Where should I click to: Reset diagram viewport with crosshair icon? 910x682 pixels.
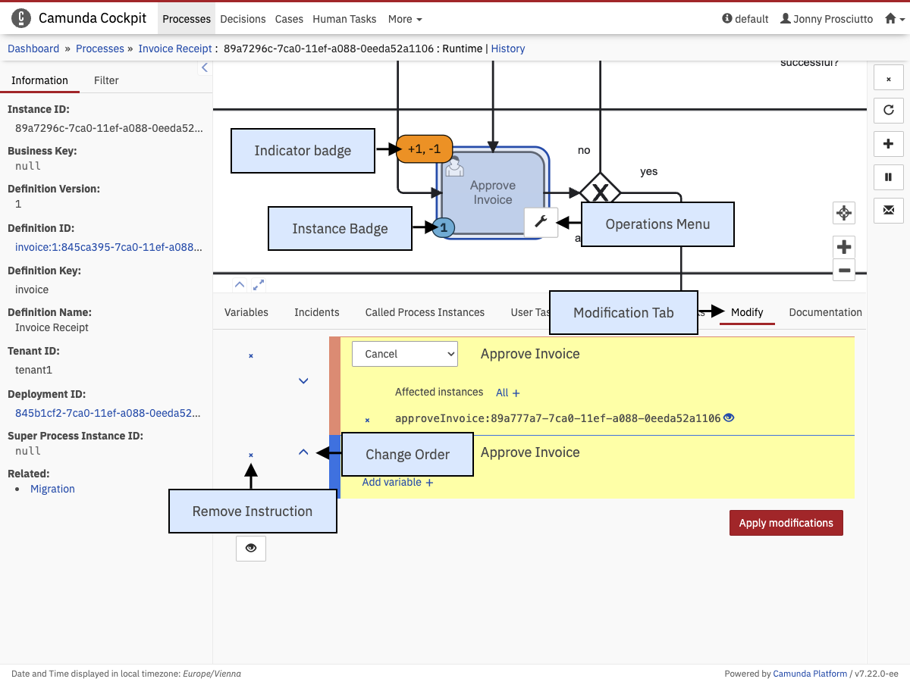pos(843,213)
